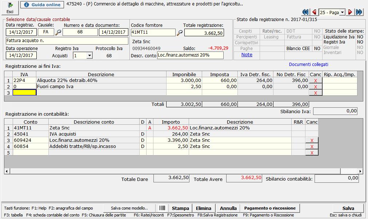The height and width of the screenshot is (219, 368).
Task: Click the Codice fornitore field 41MT11
Action: (153, 32)
